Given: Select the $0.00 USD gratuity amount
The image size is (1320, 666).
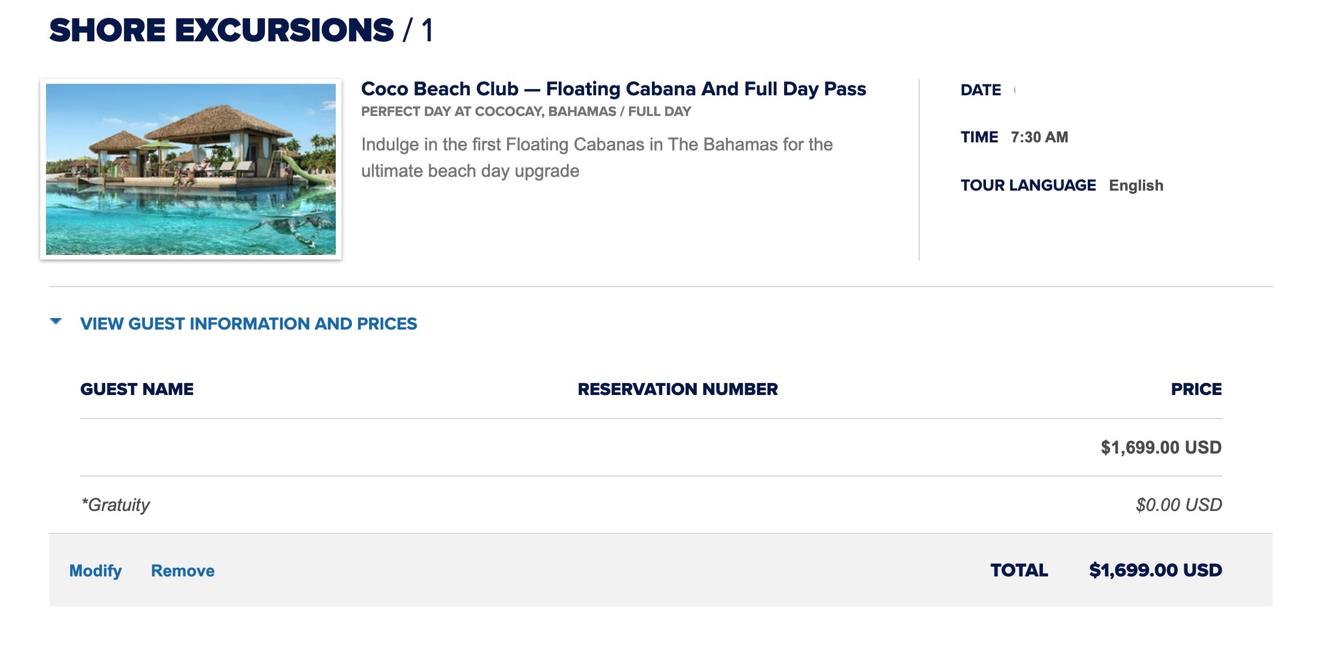Looking at the screenshot, I should 1179,505.
